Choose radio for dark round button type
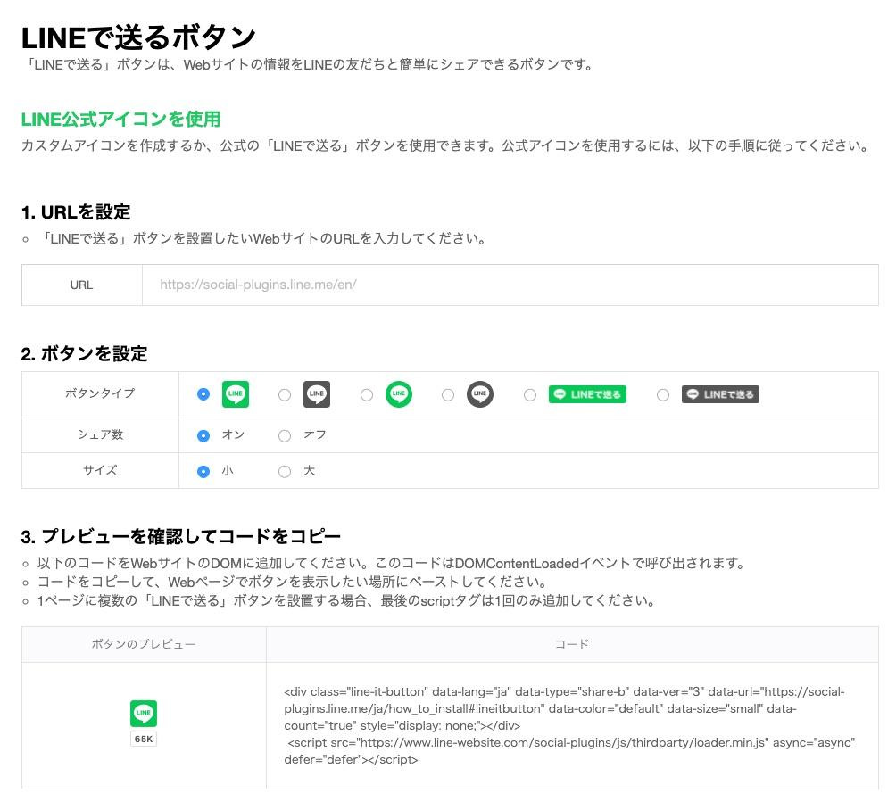896x810 pixels. tap(448, 394)
